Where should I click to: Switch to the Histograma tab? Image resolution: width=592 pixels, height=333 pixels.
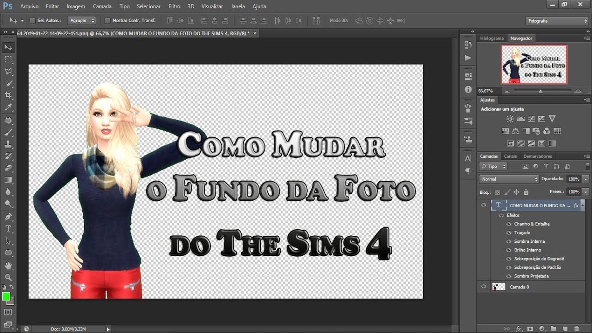pyautogui.click(x=492, y=38)
